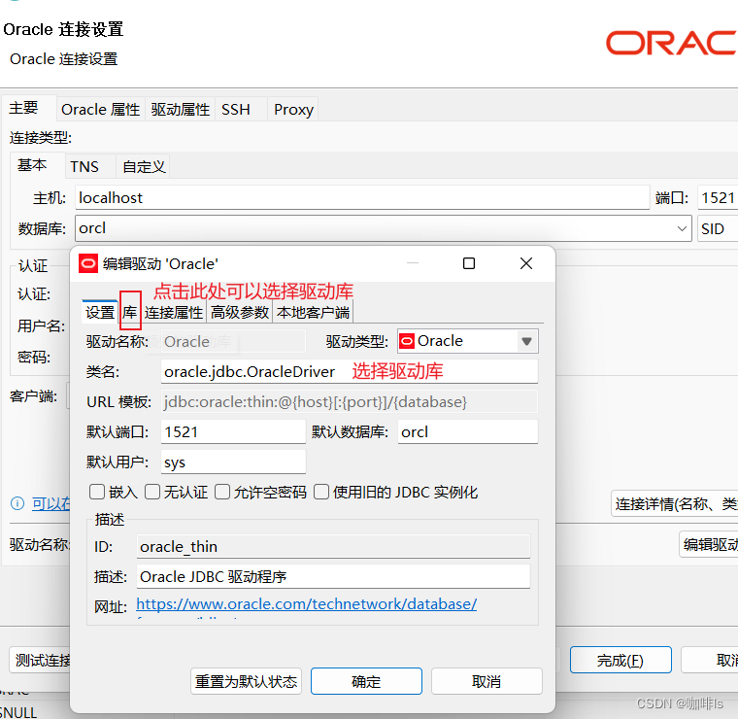This screenshot has height=719, width=738.
Task: Click the 驱动名称 Oracle field
Action: pos(233,341)
